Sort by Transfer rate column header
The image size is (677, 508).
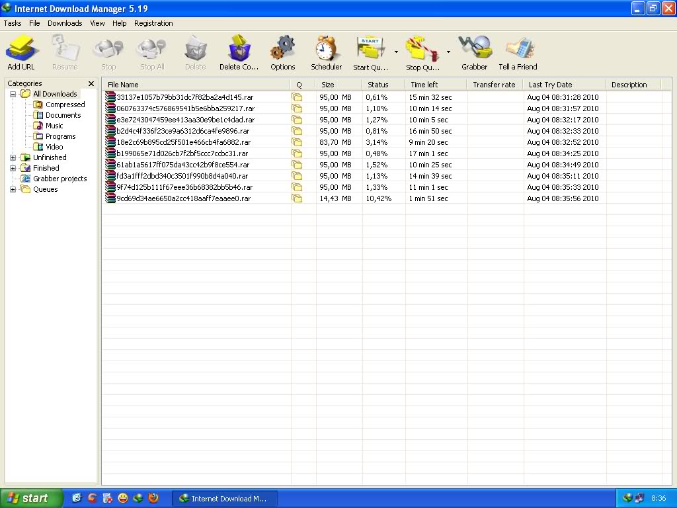pos(495,85)
